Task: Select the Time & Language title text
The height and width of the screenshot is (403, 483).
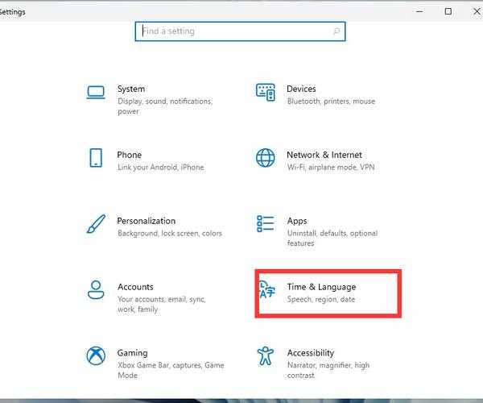Action: pos(321,287)
